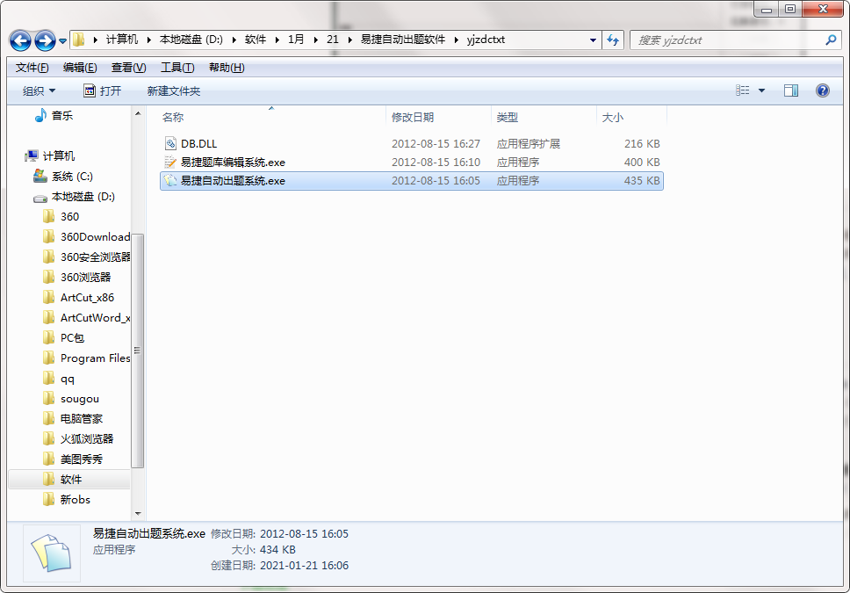Viewport: 850px width, 593px height.
Task: Click the 新obs folder icon
Action: [x=49, y=500]
